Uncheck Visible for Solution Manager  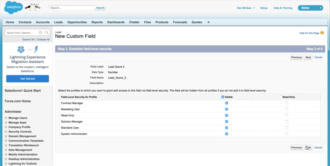227,121
